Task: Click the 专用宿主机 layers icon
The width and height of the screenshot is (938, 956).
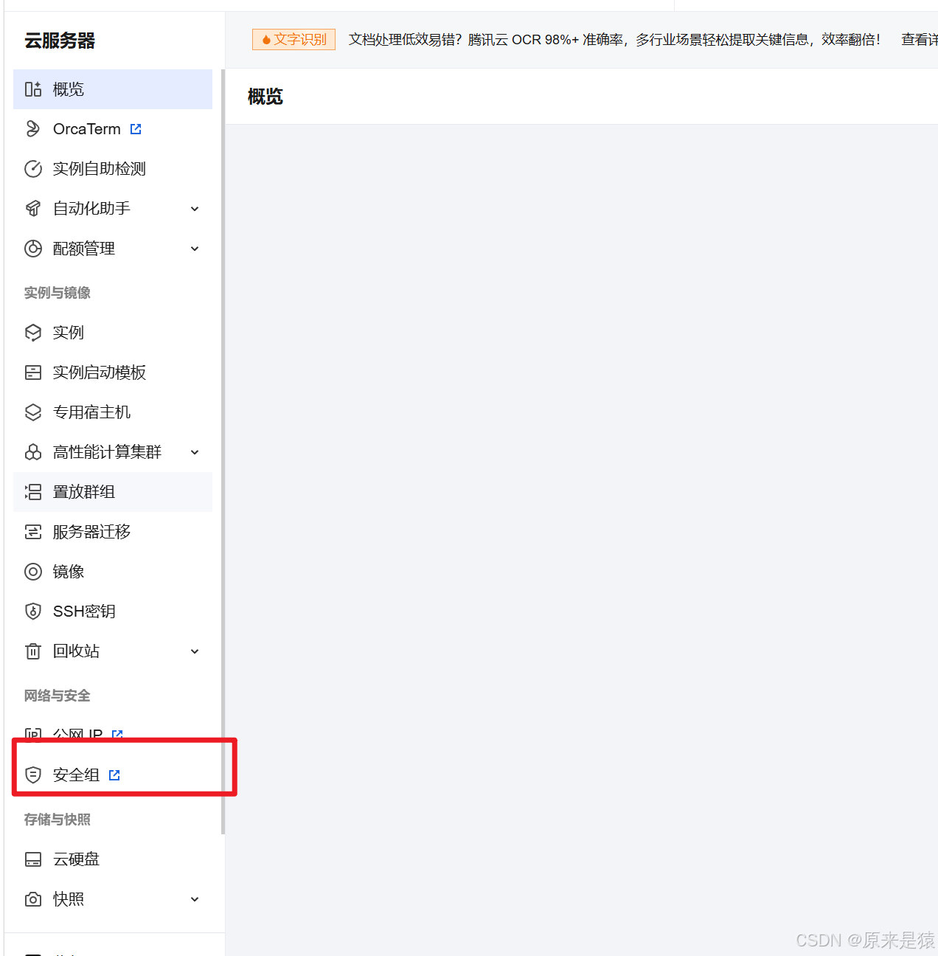Action: tap(33, 412)
